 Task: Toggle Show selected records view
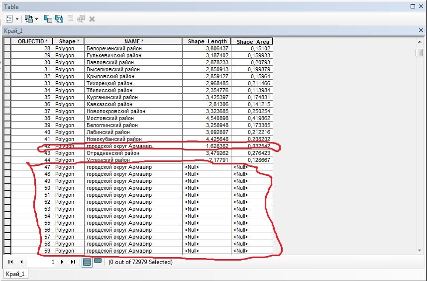[98, 262]
